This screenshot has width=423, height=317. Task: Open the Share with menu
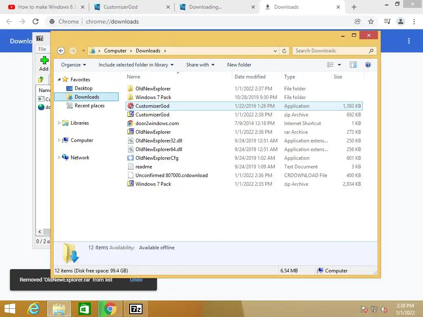coord(200,65)
